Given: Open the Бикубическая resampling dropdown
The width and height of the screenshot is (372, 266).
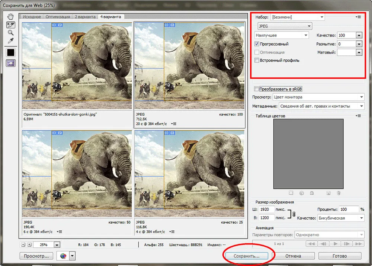Looking at the screenshot, I should point(341,218).
